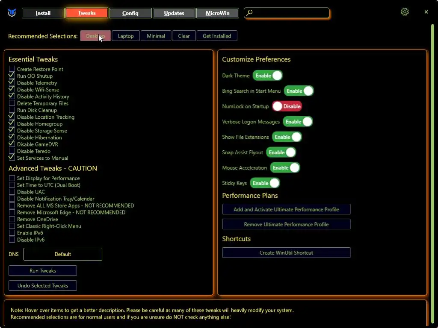Close the WinUtil window
The image size is (438, 328).
[426, 12]
